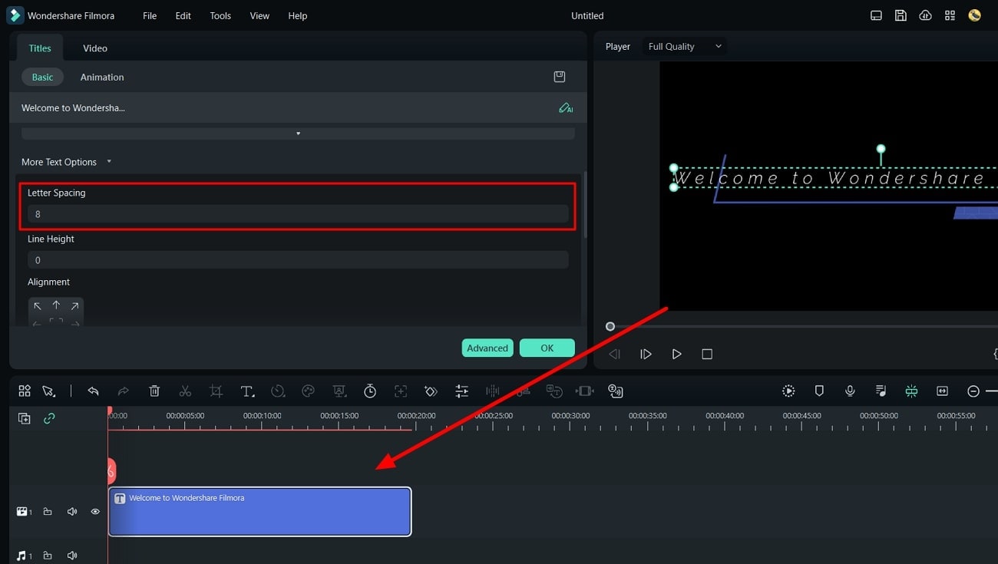998x564 pixels.
Task: Click the Advanced button
Action: point(487,348)
